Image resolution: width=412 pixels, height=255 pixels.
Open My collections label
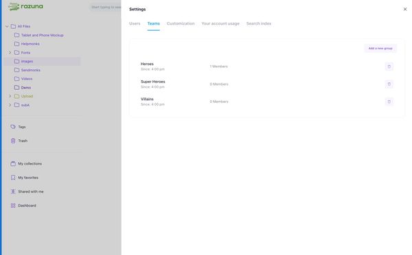pyautogui.click(x=30, y=164)
